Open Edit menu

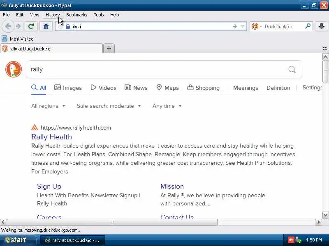(20, 15)
